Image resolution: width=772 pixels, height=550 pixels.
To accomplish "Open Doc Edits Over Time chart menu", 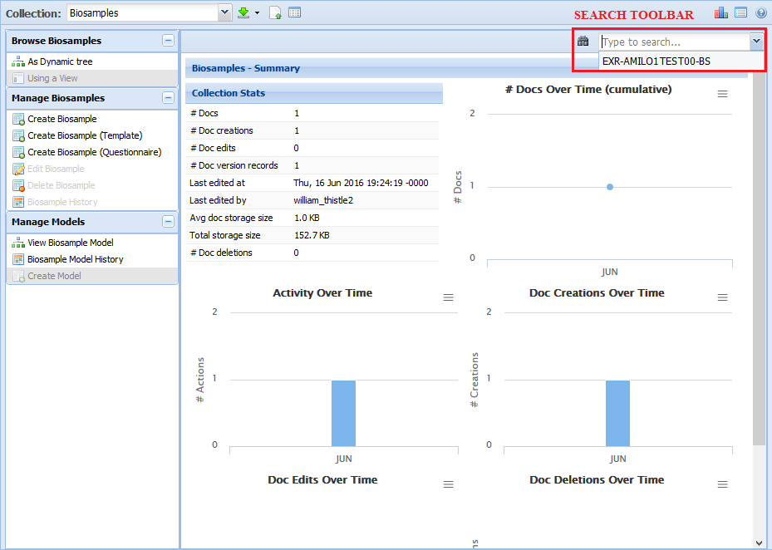I will pos(449,484).
